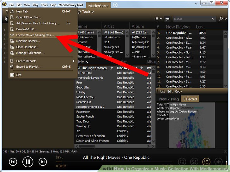
Task: Expand the tab list chevron
Action: click(196, 3)
